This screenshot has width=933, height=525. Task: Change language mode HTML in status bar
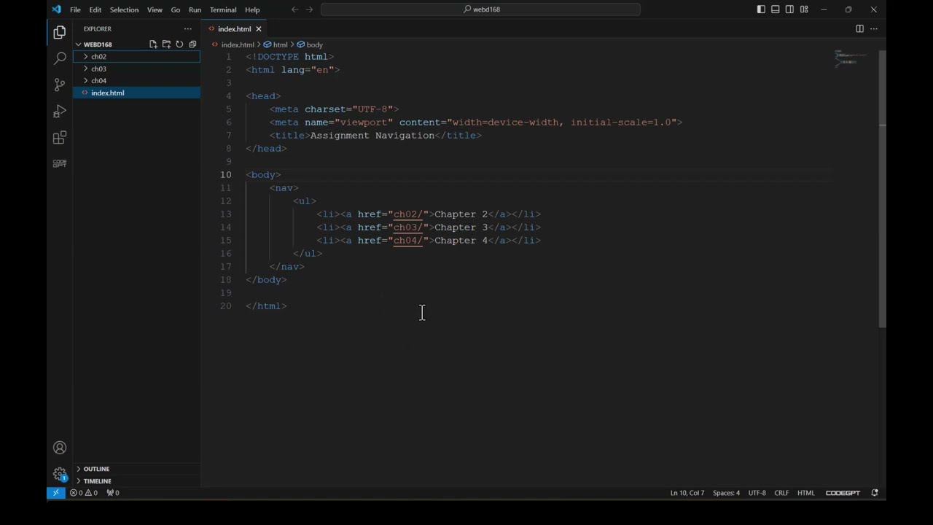(805, 493)
